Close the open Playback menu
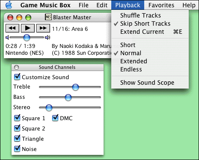The height and width of the screenshot is (160, 199). 128,5
